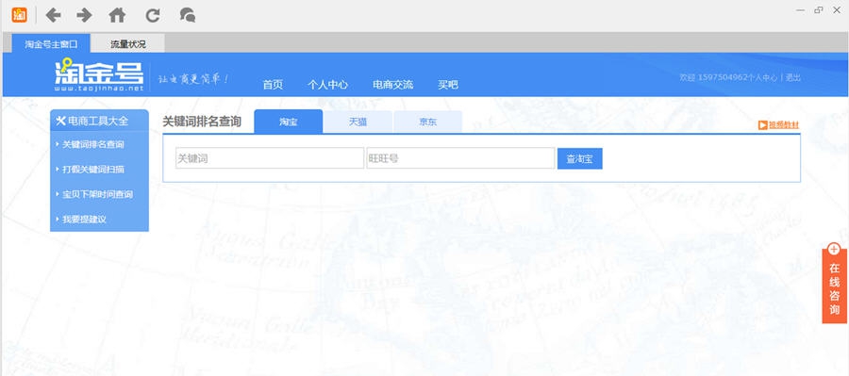Go forward with the right arrow
The image size is (849, 376).
85,15
